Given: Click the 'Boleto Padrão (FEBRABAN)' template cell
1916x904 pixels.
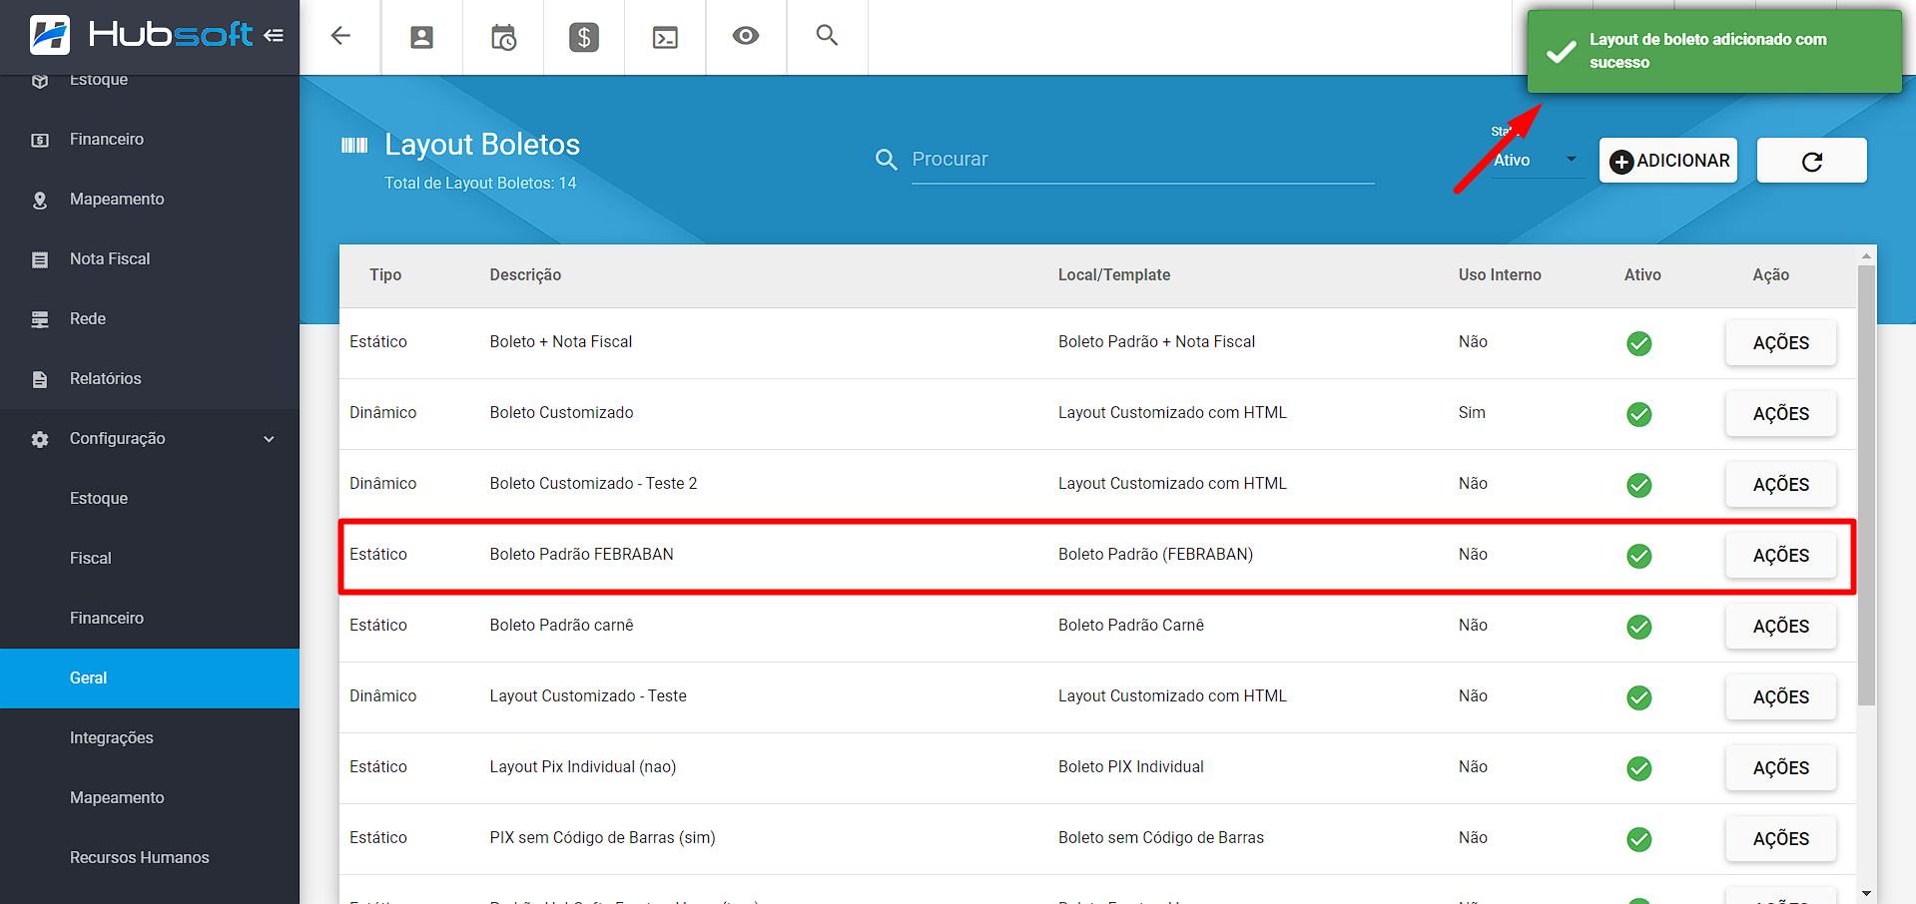Looking at the screenshot, I should click(1155, 555).
